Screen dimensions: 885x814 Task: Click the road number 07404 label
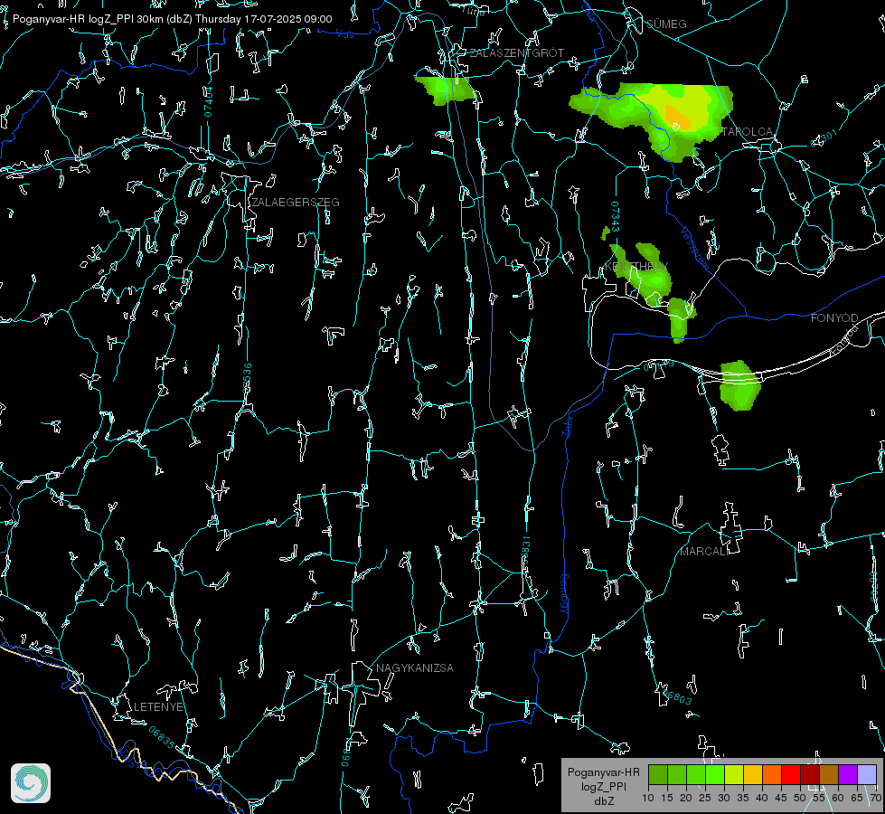pos(209,101)
